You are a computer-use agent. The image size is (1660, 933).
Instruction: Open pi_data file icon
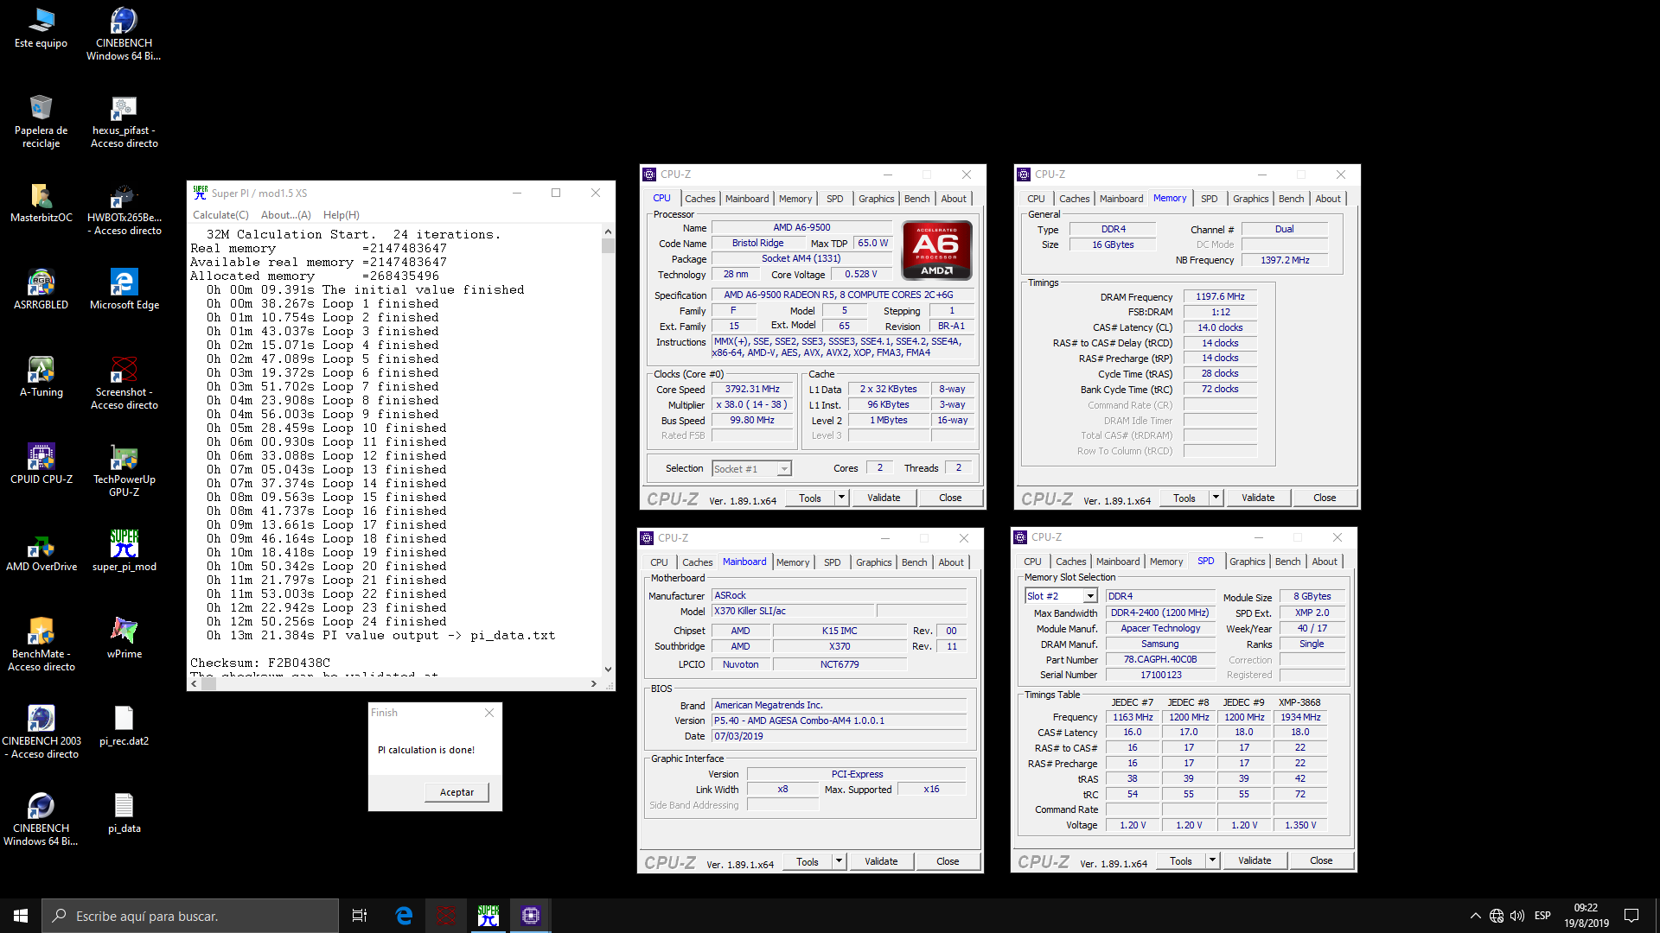click(x=124, y=815)
